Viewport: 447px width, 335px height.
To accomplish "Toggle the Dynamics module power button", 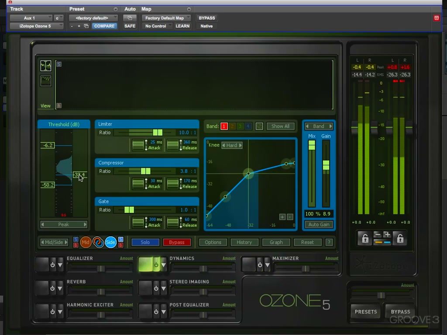I will point(156,265).
